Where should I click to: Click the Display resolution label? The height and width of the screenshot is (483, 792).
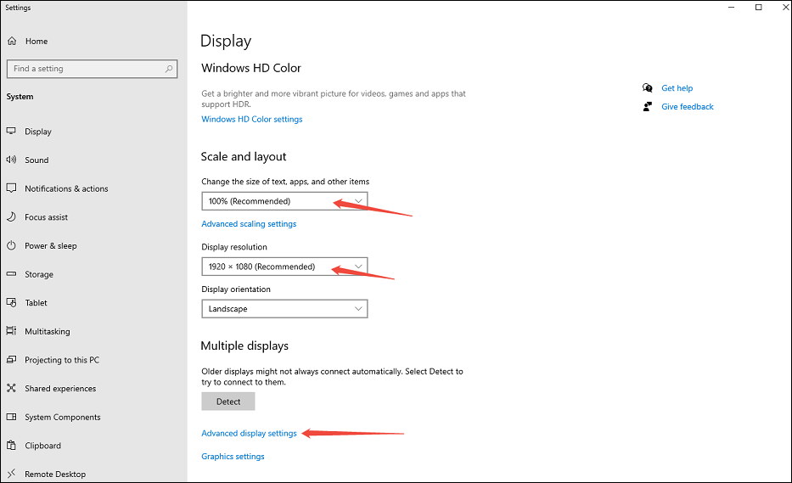(234, 247)
